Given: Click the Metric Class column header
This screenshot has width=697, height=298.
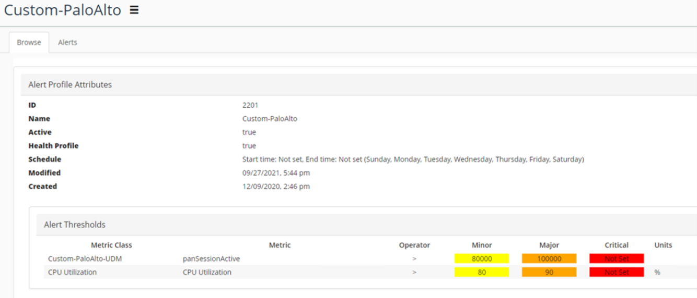Looking at the screenshot, I should click(x=111, y=245).
